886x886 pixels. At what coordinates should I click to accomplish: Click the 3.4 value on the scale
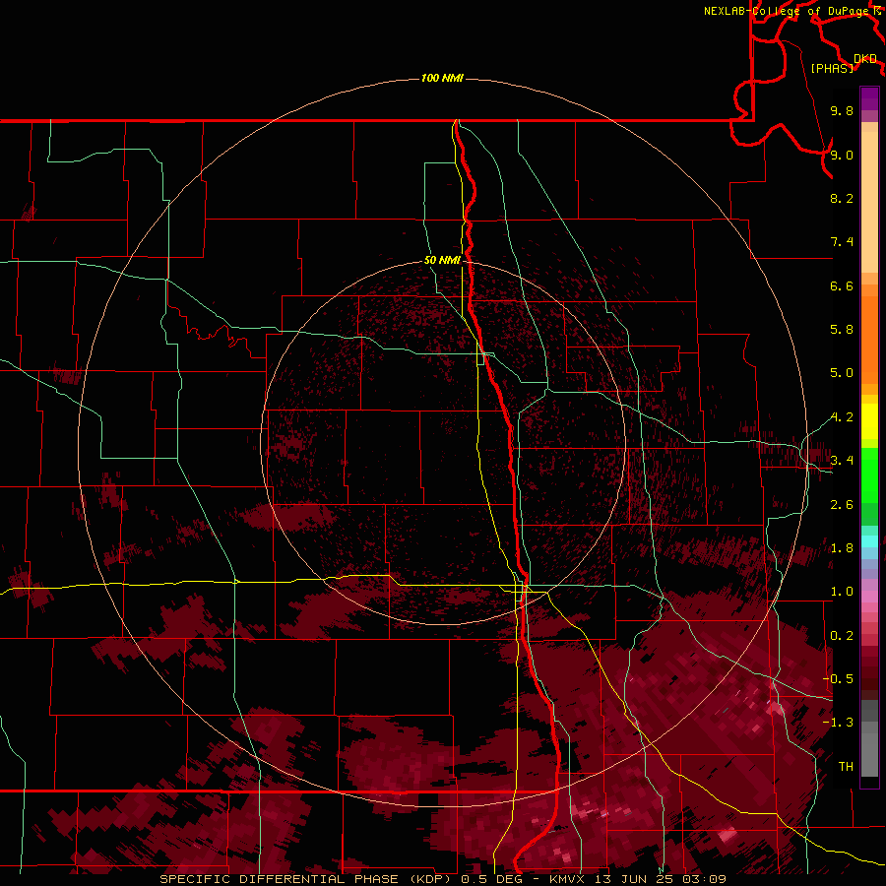842,461
